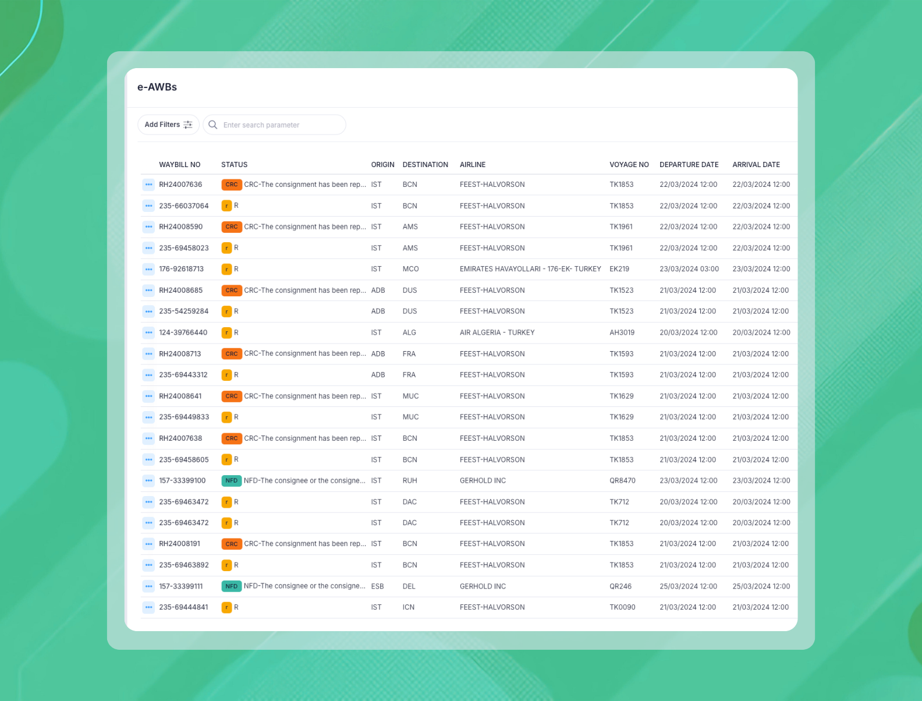This screenshot has height=701, width=922.
Task: Open row actions menu for waybill RH24007636
Action: (x=148, y=185)
